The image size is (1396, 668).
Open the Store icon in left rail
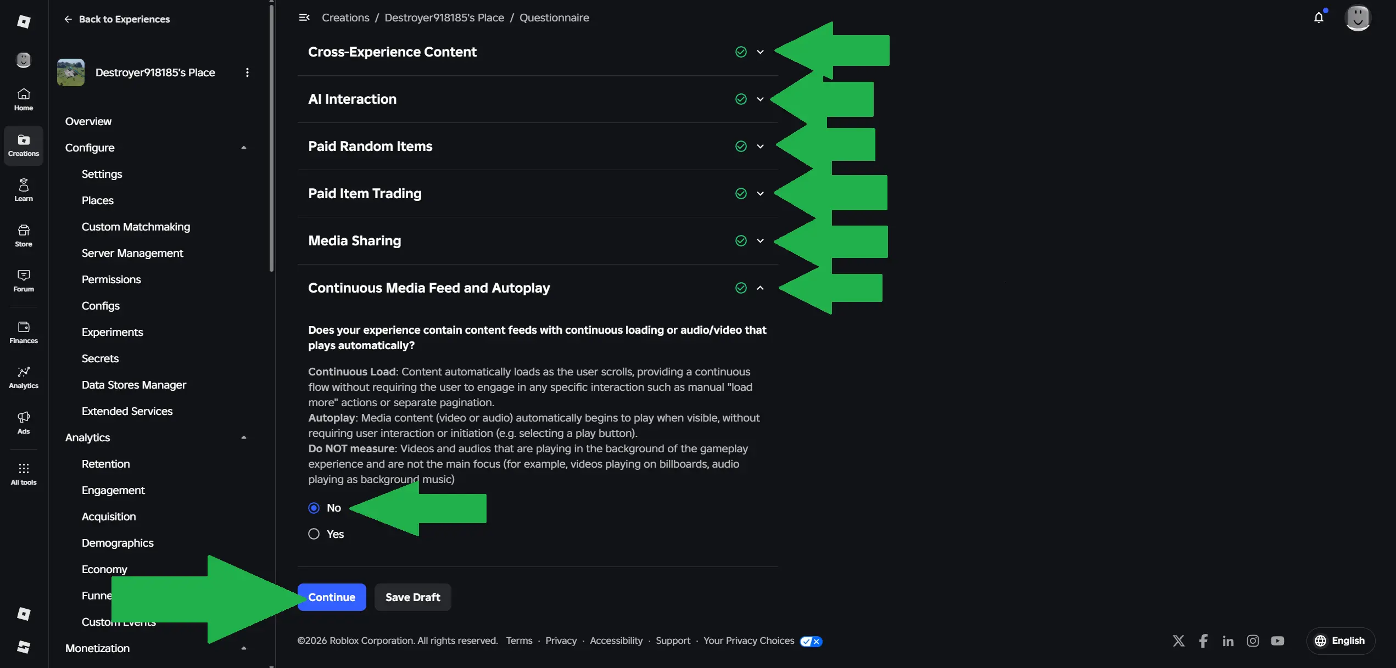[24, 235]
